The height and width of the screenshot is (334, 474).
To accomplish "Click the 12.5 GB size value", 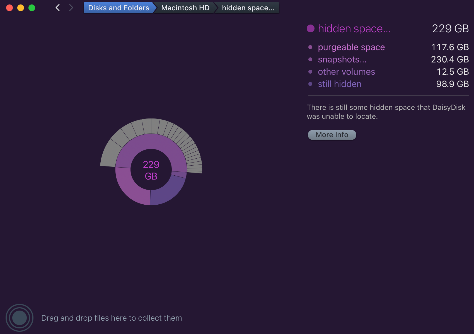I will point(453,72).
